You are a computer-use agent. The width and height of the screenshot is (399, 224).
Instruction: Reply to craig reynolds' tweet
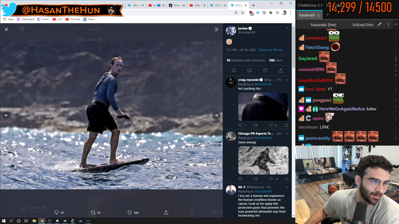(x=240, y=125)
